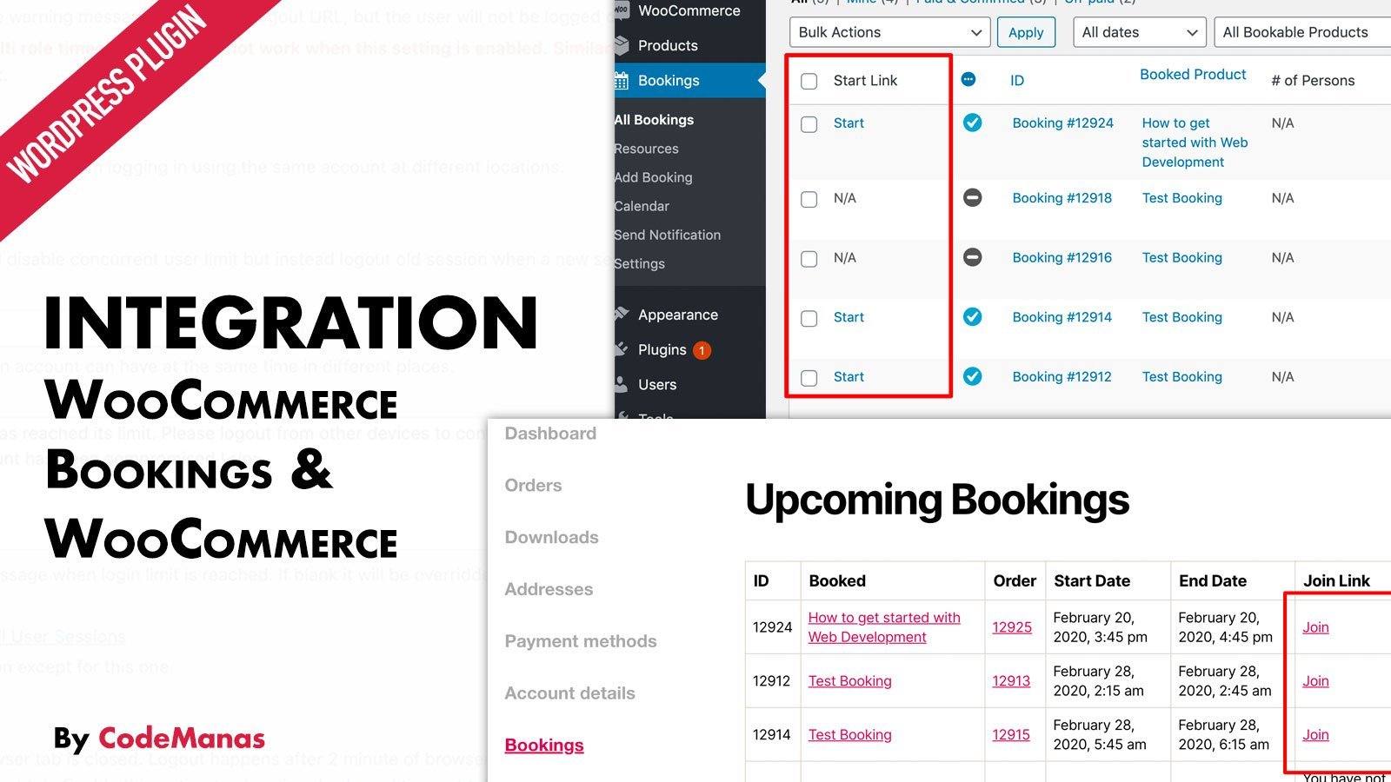Go to Payment methods in account menu
Image resolution: width=1391 pixels, height=782 pixels.
(x=581, y=641)
